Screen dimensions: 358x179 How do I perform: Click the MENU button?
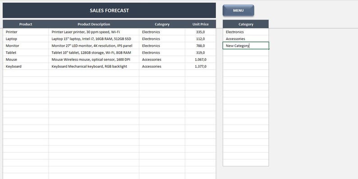point(238,10)
